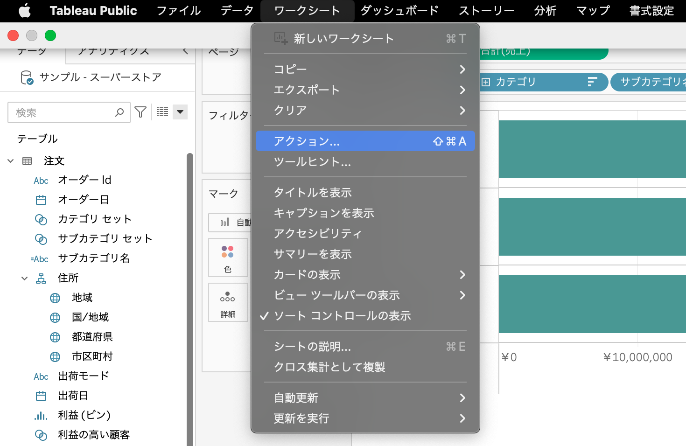
Task: Open the ダッシュボード menu
Action: click(x=399, y=10)
